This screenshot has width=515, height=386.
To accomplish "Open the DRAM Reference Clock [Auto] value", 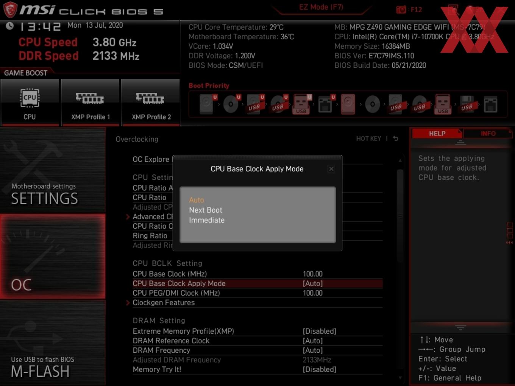I will (x=313, y=341).
